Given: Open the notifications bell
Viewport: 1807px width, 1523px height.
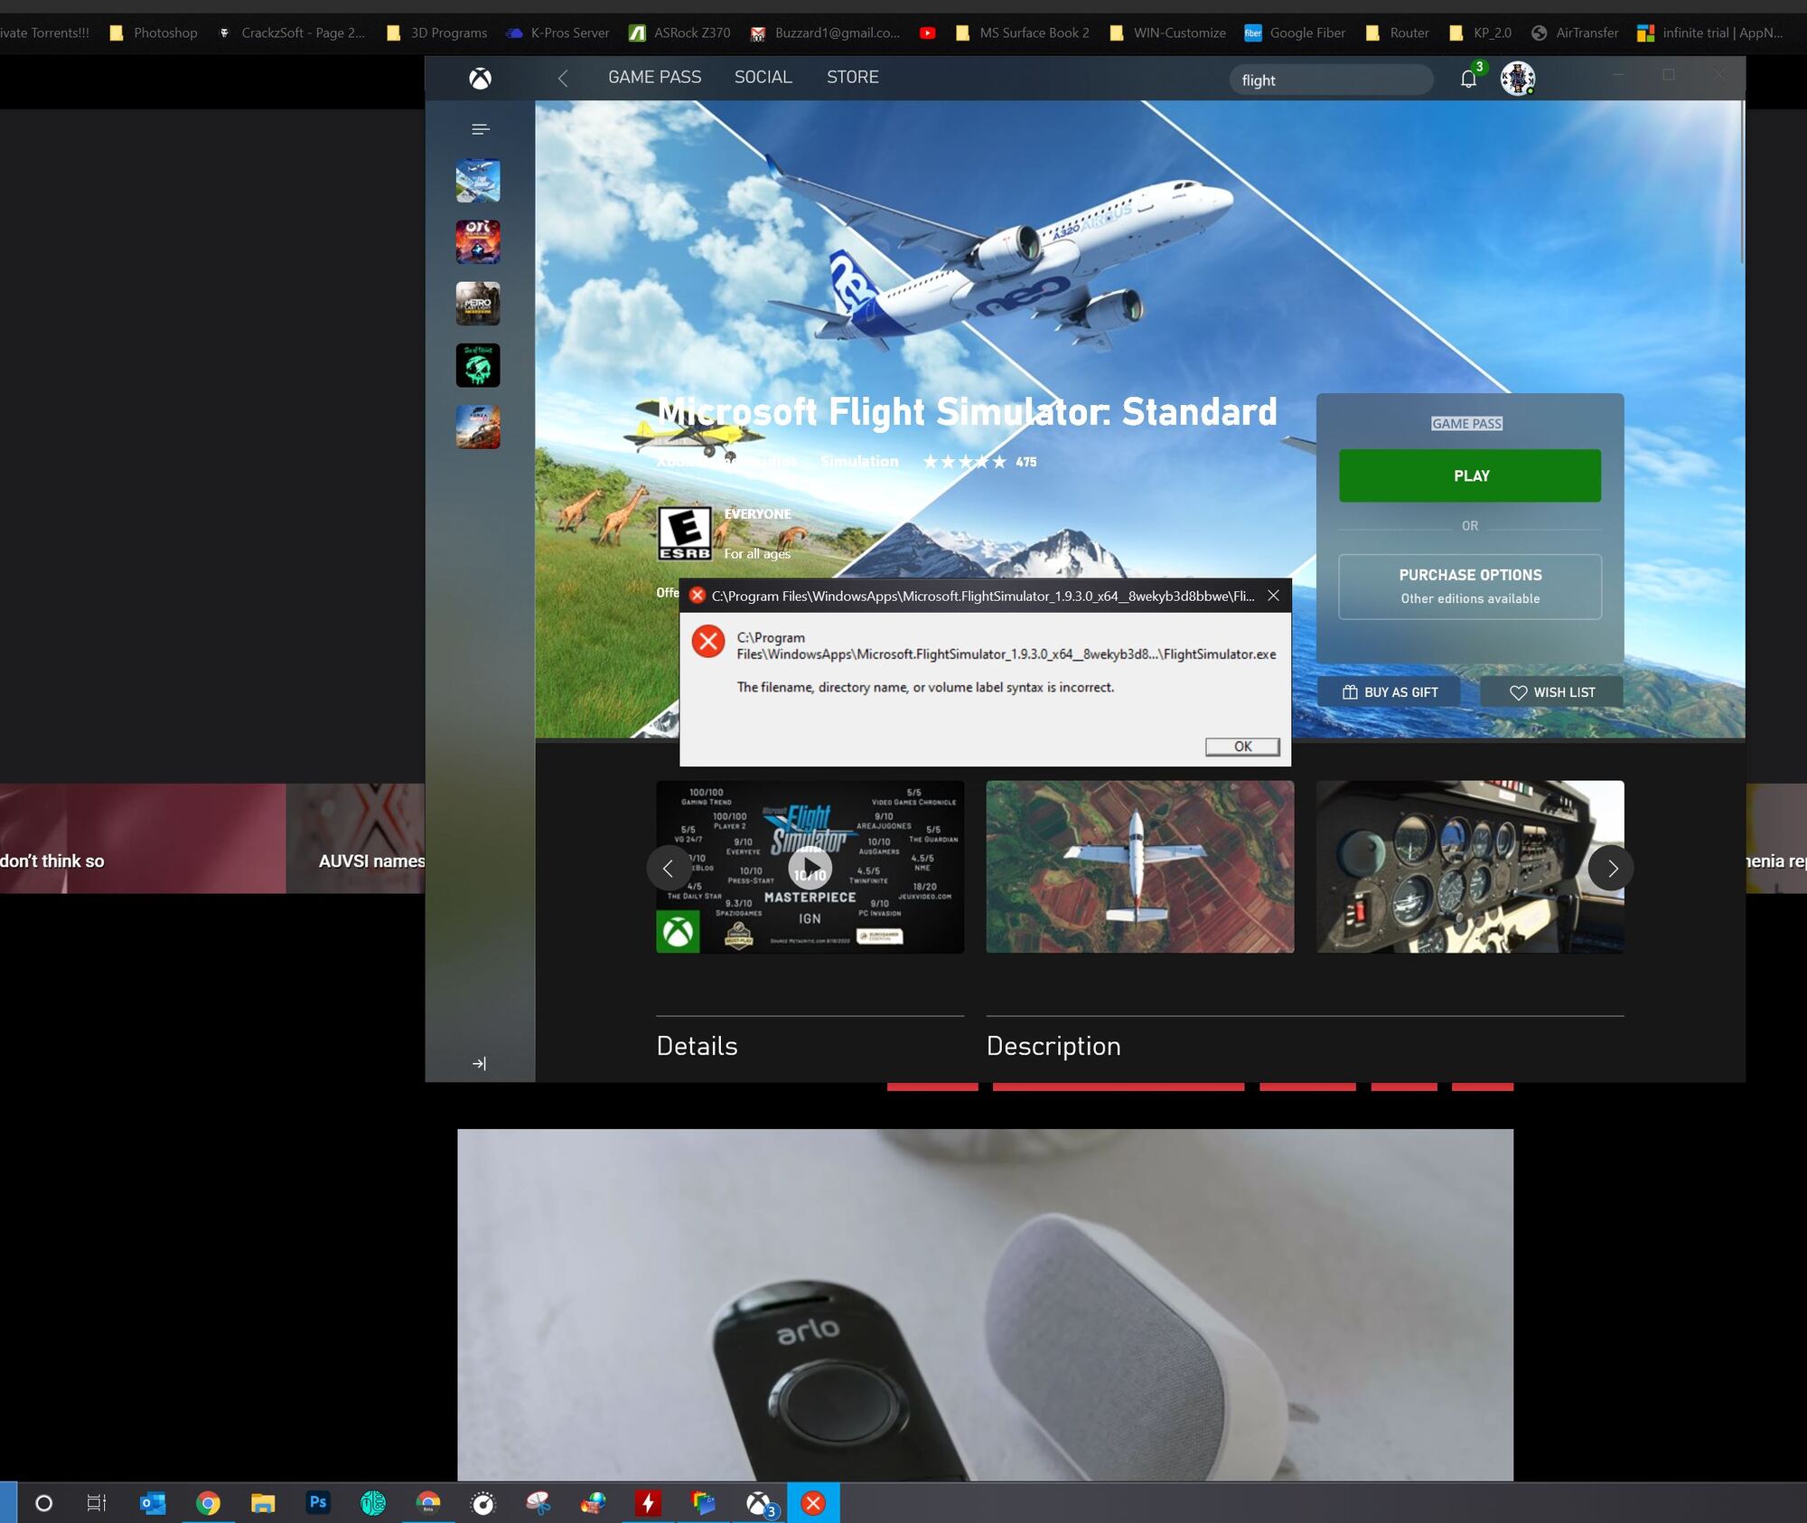Looking at the screenshot, I should pos(1468,79).
